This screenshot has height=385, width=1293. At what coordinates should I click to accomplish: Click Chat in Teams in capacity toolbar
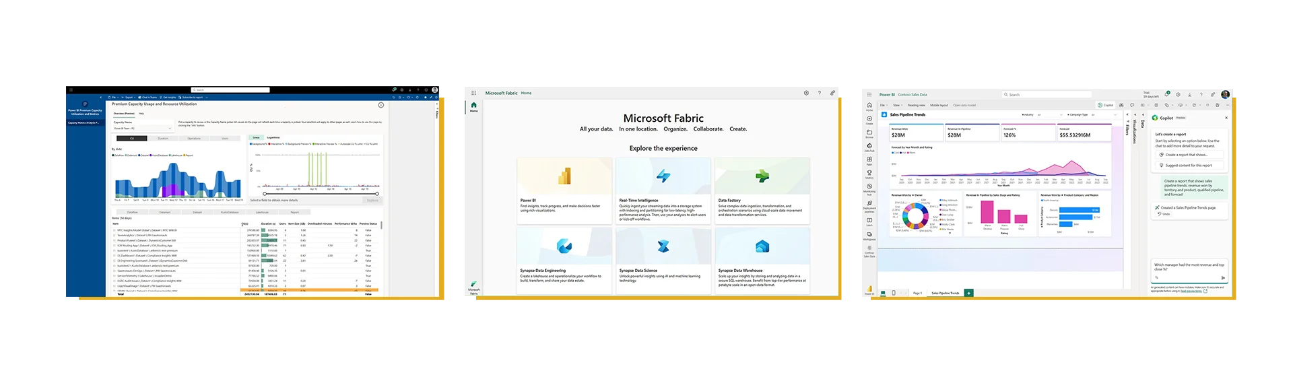click(147, 97)
